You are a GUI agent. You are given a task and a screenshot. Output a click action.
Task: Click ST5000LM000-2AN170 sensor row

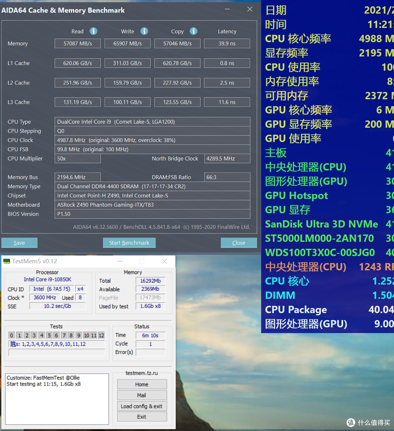(329, 238)
